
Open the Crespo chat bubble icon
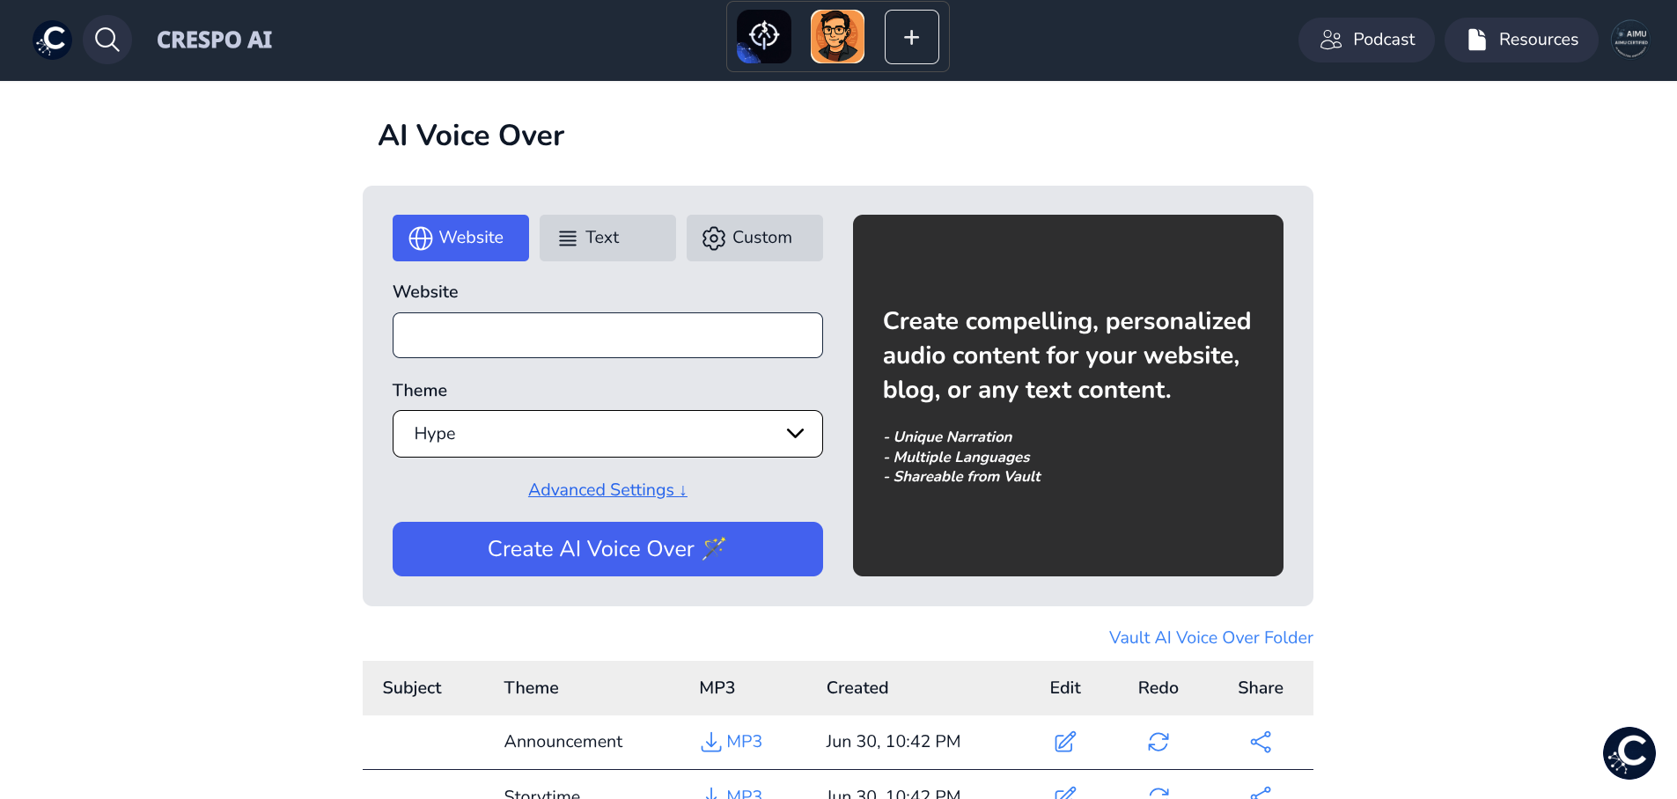tap(1629, 753)
